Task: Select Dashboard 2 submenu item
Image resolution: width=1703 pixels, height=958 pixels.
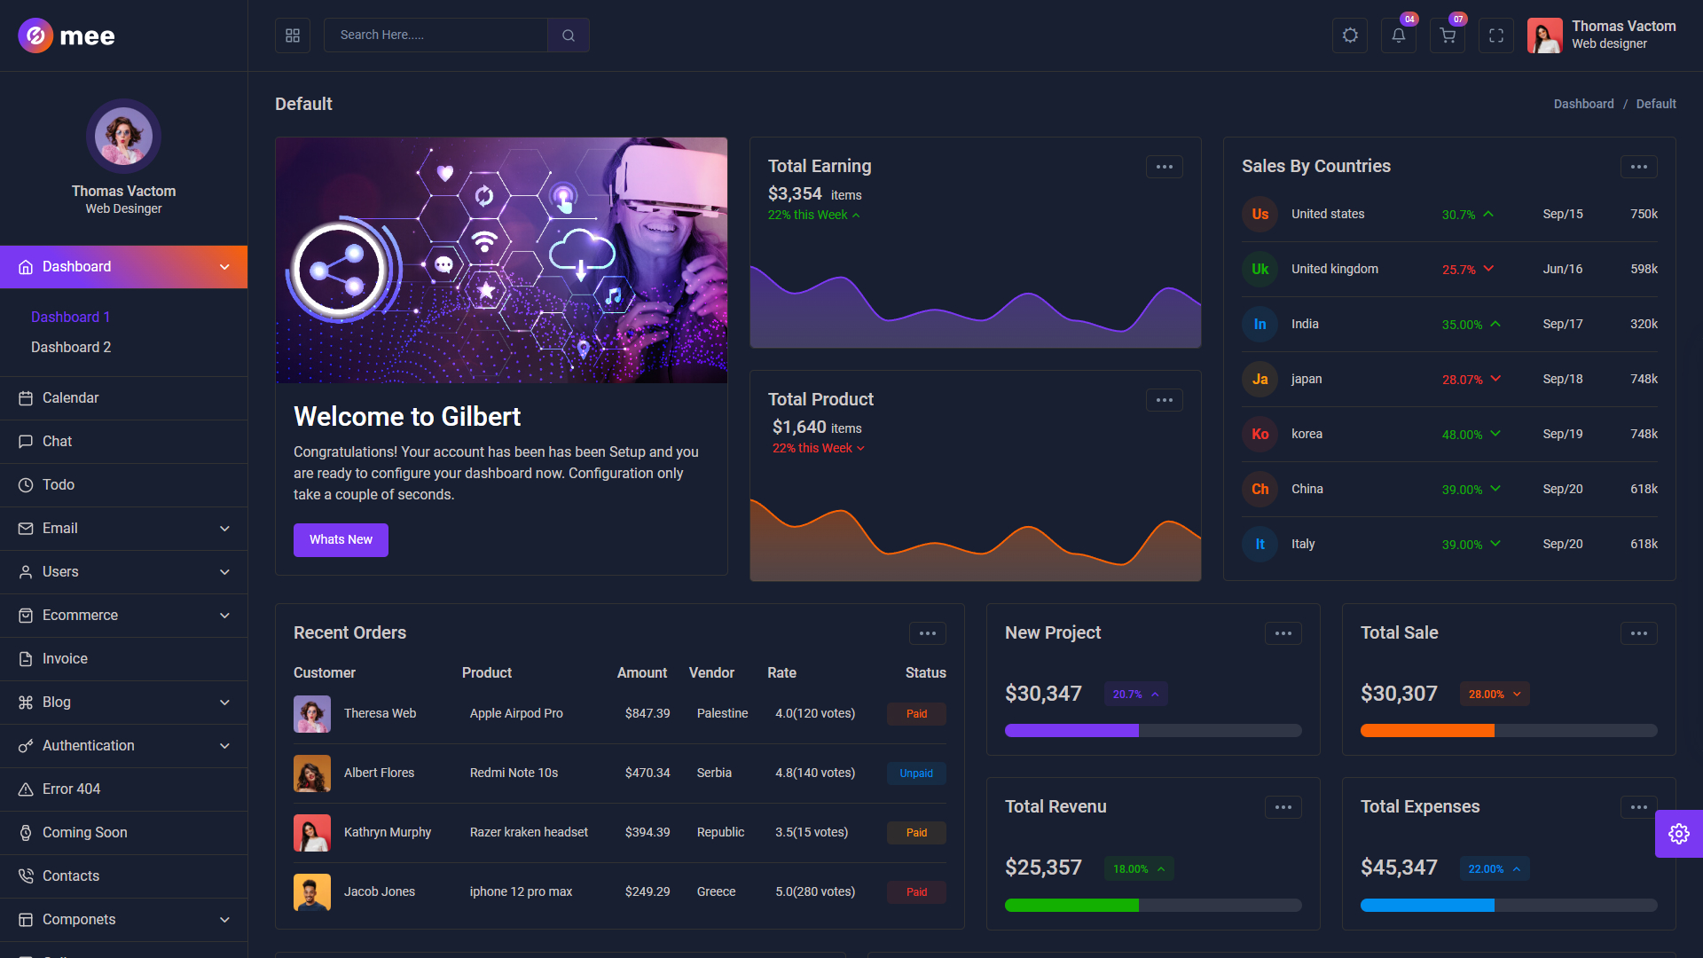Action: (71, 348)
